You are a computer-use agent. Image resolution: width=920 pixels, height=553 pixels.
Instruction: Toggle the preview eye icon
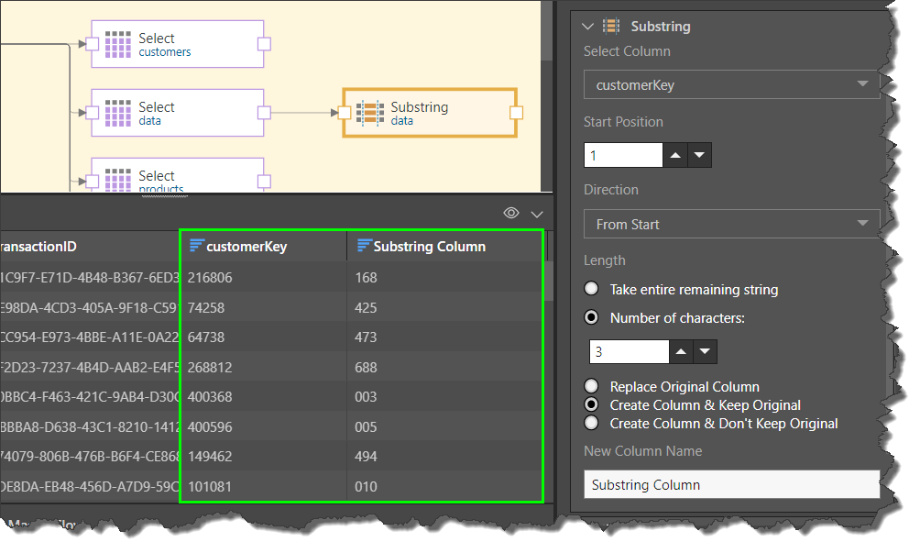coord(512,213)
